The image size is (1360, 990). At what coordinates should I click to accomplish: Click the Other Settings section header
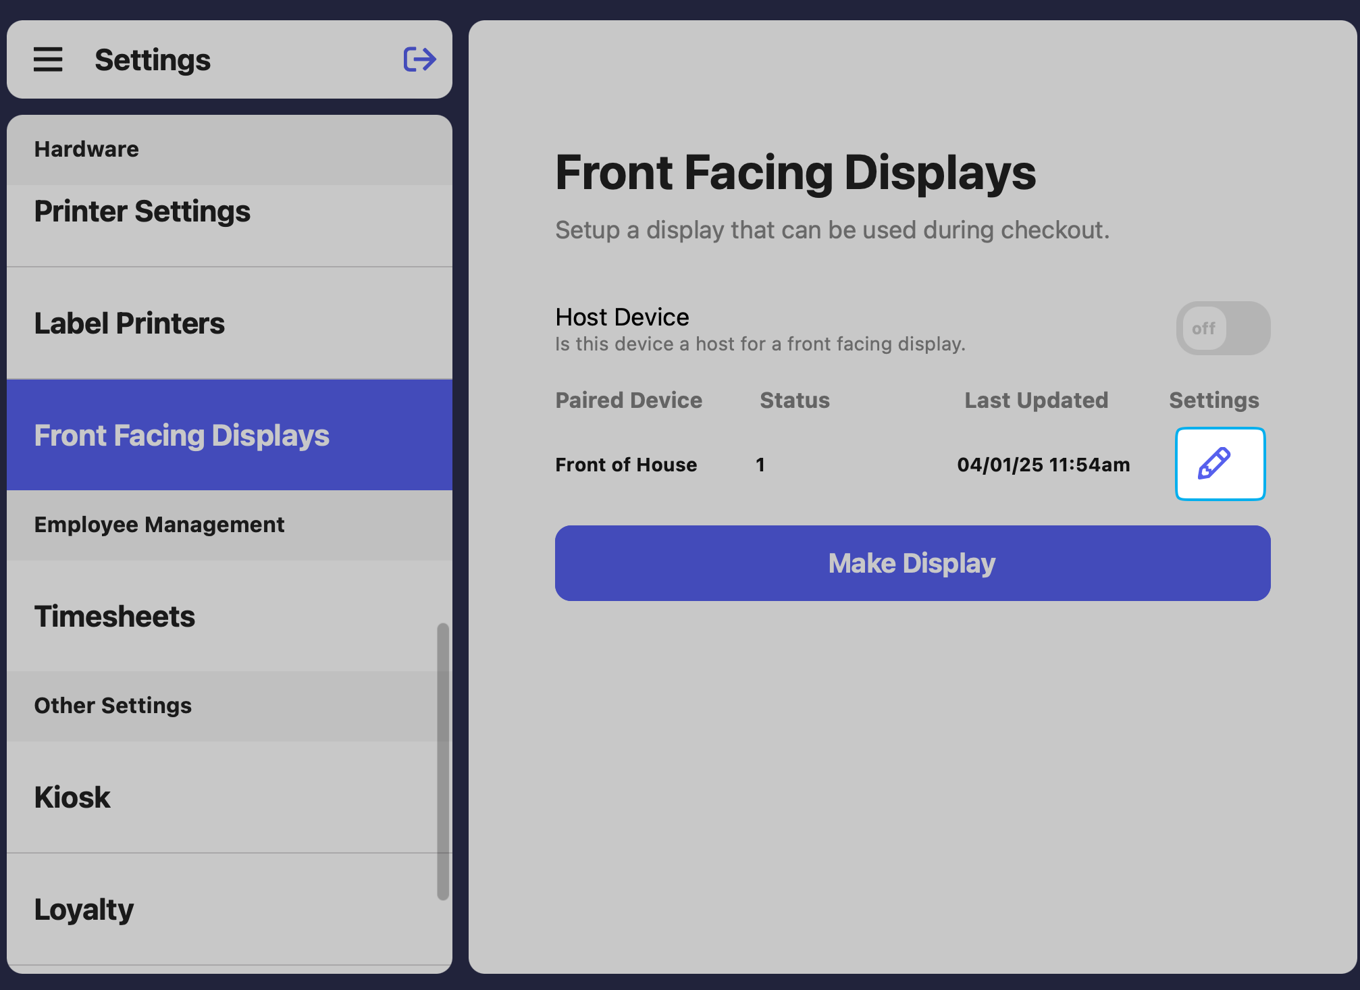pyautogui.click(x=113, y=706)
